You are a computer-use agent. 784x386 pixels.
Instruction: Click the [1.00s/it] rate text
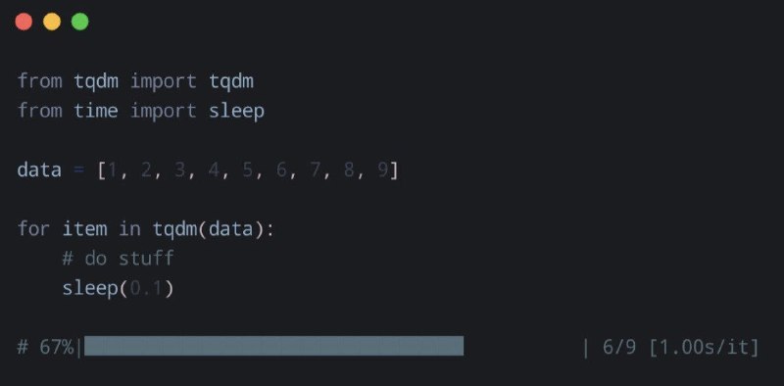(705, 347)
